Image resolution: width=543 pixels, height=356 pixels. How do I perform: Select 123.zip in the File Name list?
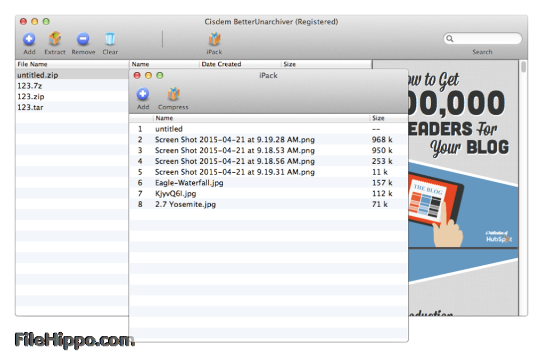point(72,96)
